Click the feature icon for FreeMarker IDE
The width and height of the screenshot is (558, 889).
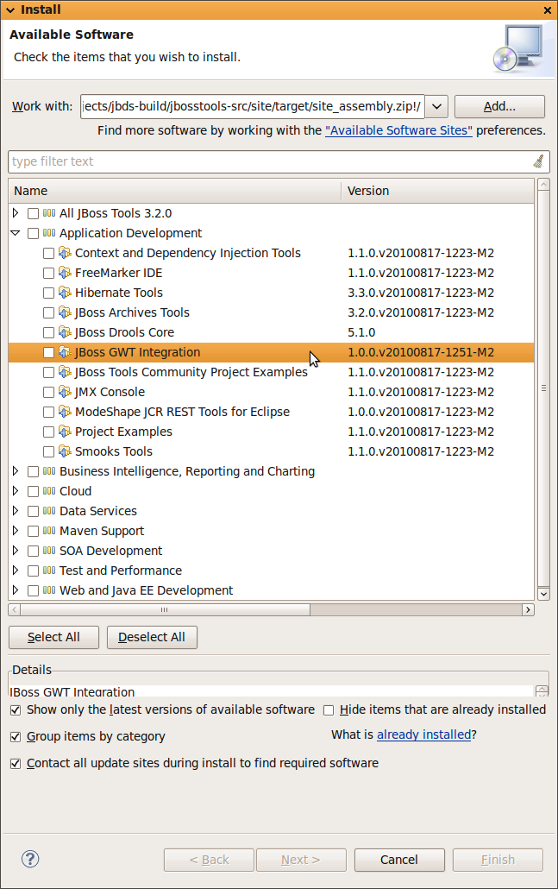(66, 273)
